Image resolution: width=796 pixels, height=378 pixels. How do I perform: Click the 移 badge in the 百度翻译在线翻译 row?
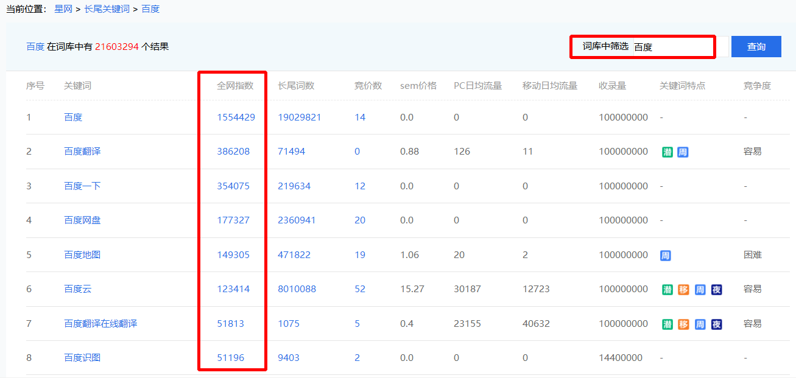pos(683,324)
